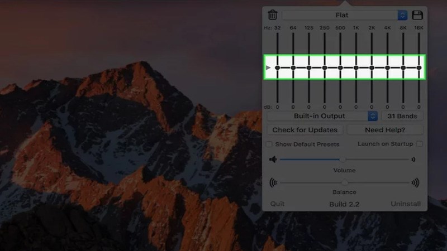Click the preamp triangle marker beside sliders
Viewport: 447px width, 251px height.
coord(268,67)
